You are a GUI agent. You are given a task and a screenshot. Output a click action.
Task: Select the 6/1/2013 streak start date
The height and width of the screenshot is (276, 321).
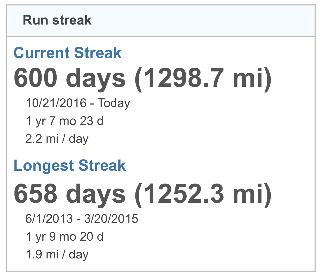(49, 219)
